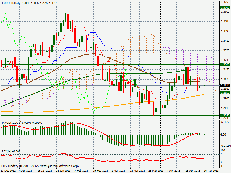
Task: Click the 28 Jan 2013 date label
Action: pos(63,171)
